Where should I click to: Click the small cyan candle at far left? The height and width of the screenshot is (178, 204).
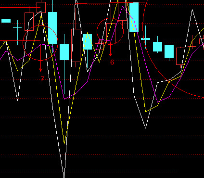pyautogui.click(x=6, y=21)
